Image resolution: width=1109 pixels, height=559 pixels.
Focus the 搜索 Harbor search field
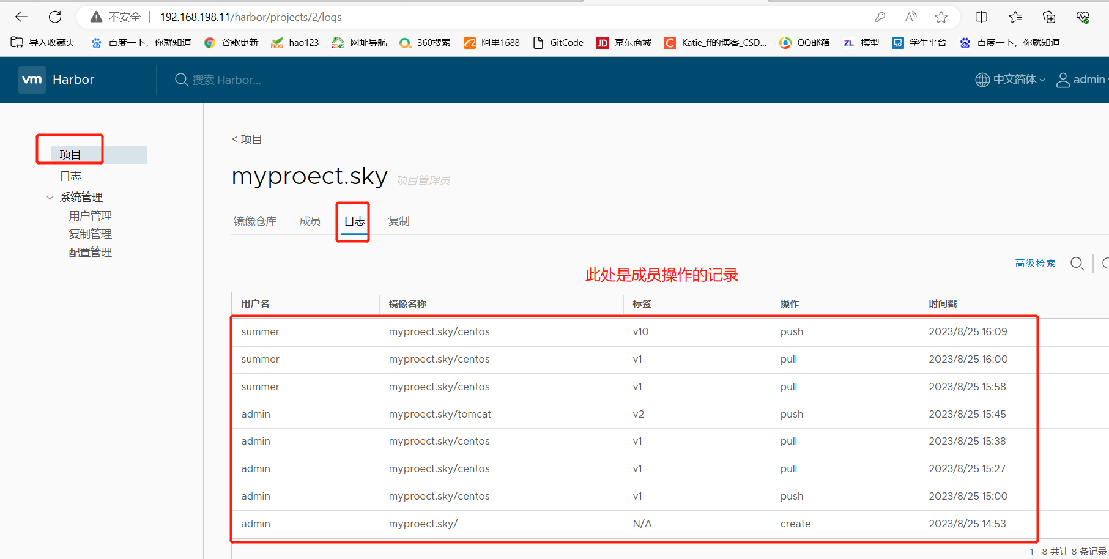point(226,80)
